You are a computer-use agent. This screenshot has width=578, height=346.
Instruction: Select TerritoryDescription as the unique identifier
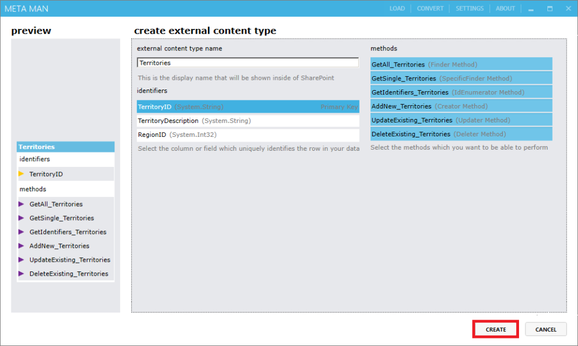tap(249, 120)
